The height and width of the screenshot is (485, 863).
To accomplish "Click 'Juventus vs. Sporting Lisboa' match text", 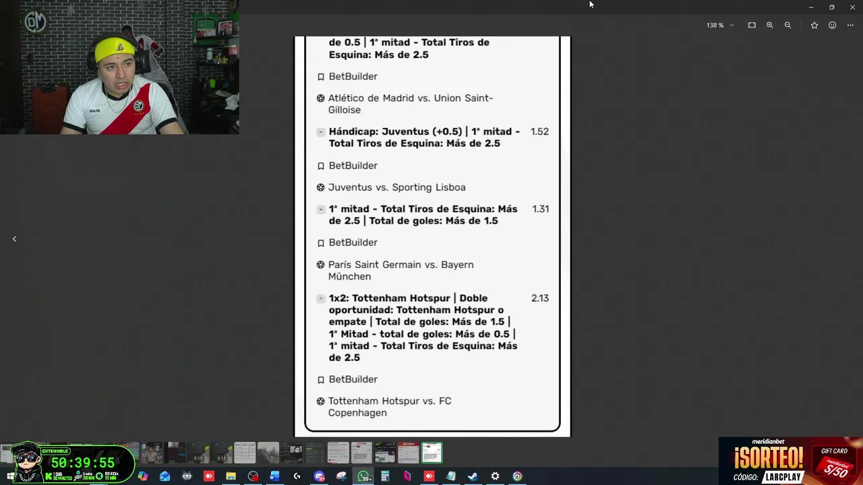I will pos(396,187).
